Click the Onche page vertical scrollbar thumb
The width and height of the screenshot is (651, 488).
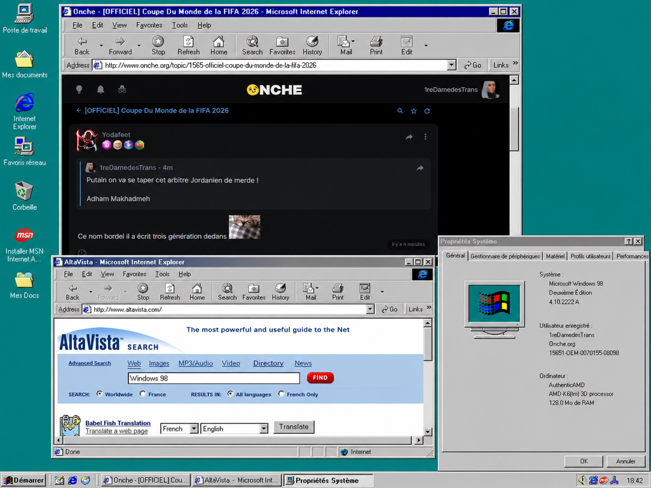pos(514,128)
